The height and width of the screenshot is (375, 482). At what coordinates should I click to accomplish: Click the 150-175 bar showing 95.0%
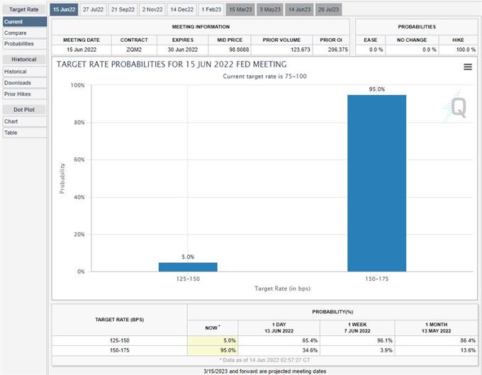click(376, 183)
